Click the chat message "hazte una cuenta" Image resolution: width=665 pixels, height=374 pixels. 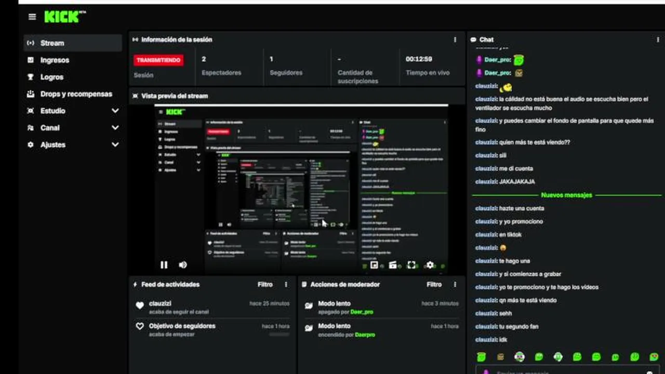522,208
